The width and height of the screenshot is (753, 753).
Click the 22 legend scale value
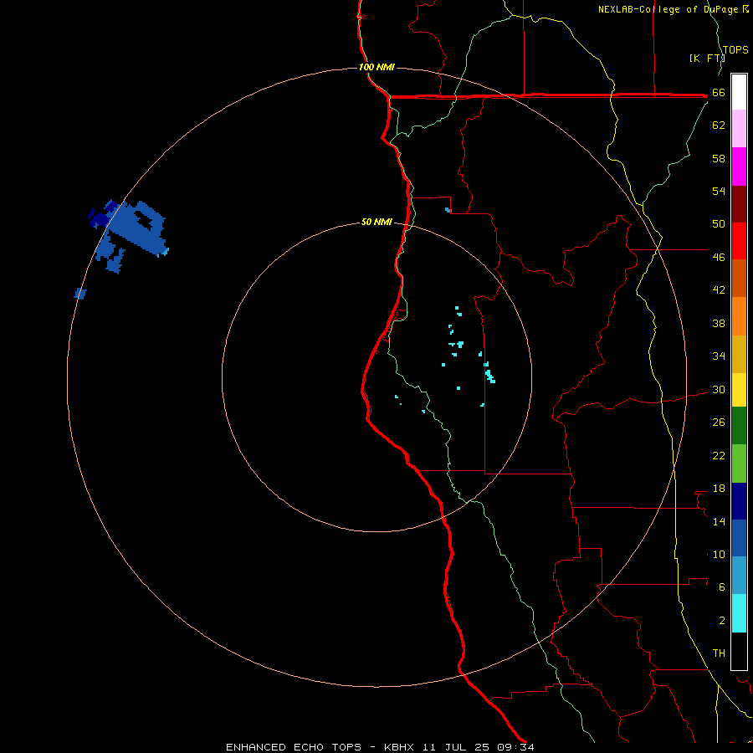[x=719, y=456]
